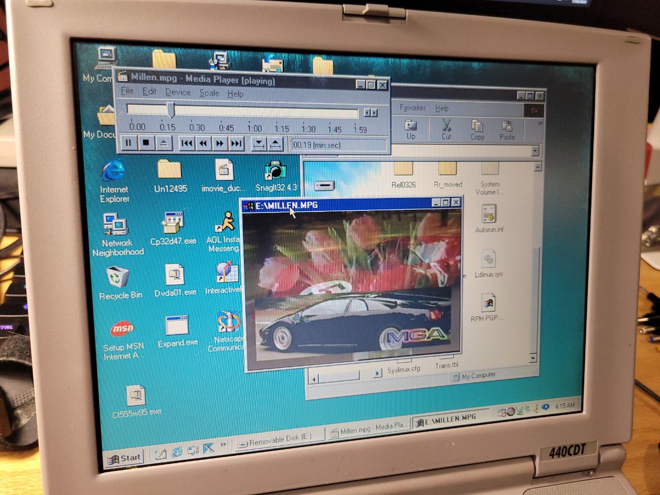Click the Explorer horizontal scrollbar left arrow
This screenshot has width=660, height=495.
click(x=314, y=379)
